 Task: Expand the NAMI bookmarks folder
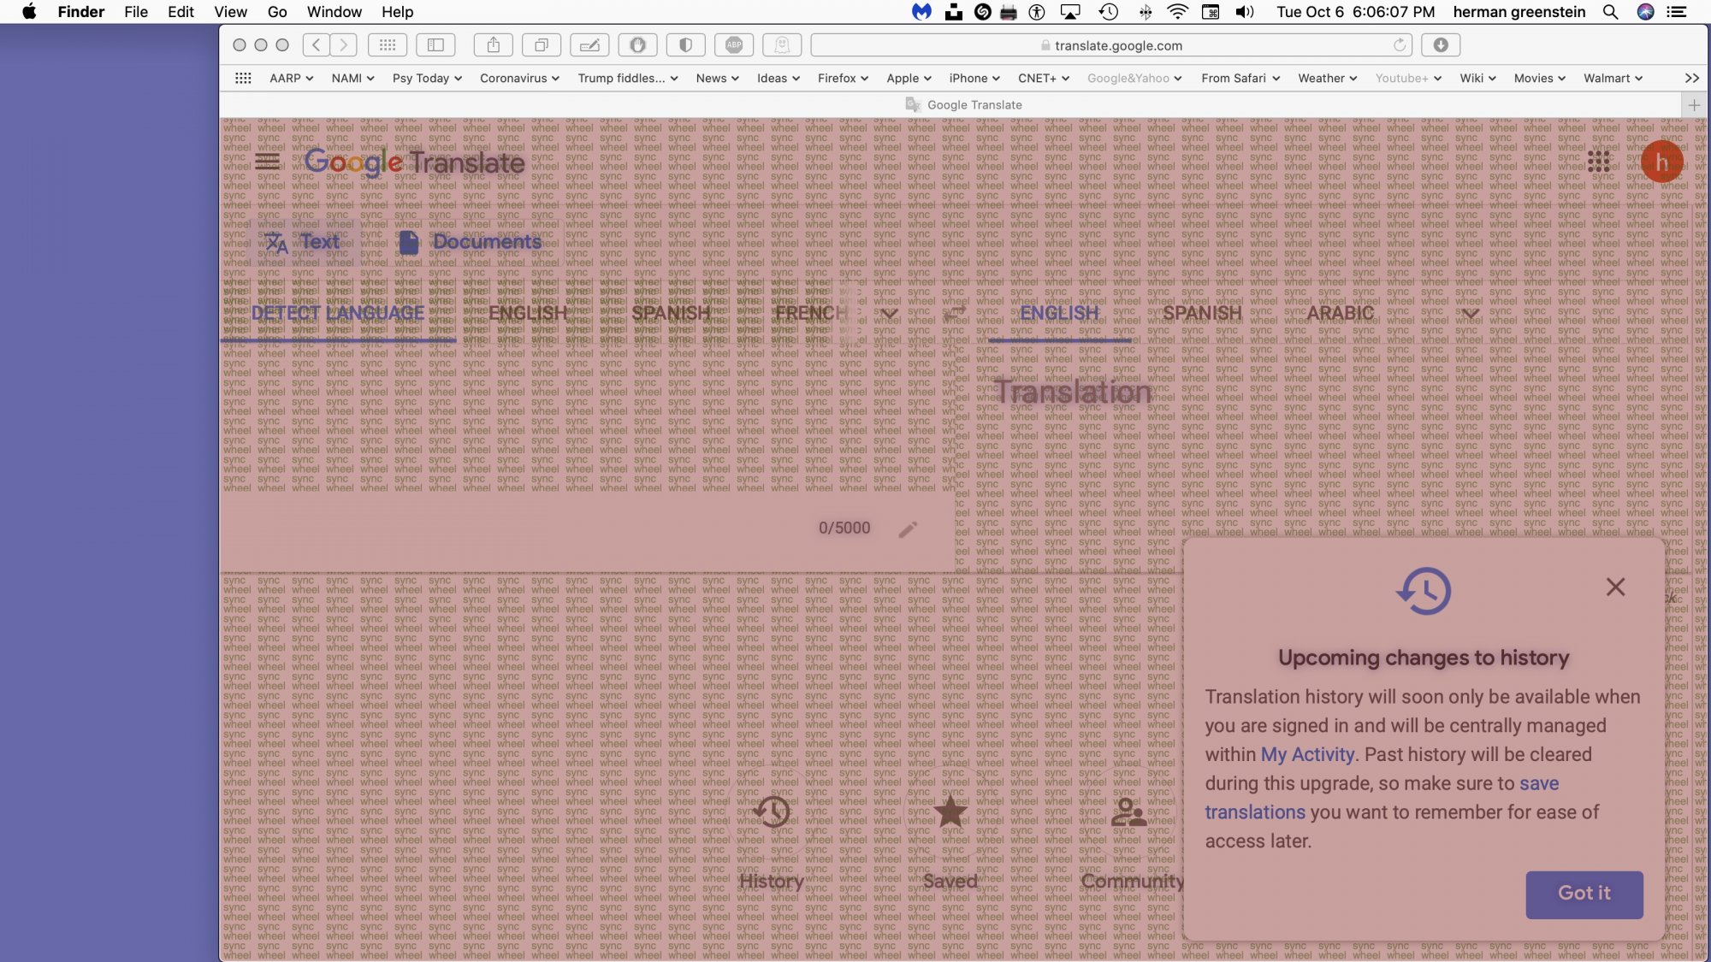point(352,78)
